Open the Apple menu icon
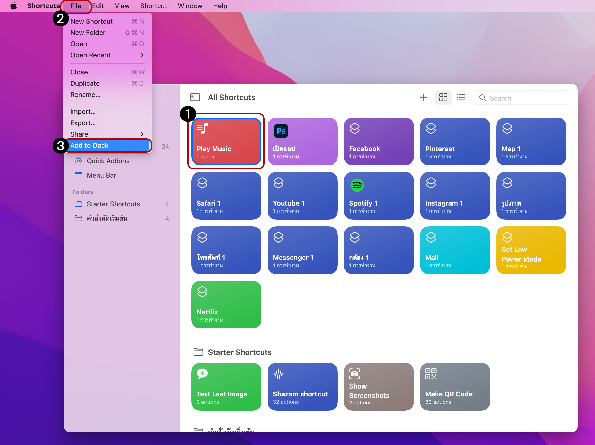The height and width of the screenshot is (445, 595). click(x=14, y=6)
